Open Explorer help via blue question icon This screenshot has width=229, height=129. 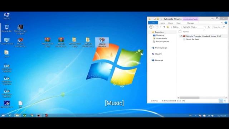tap(226, 23)
